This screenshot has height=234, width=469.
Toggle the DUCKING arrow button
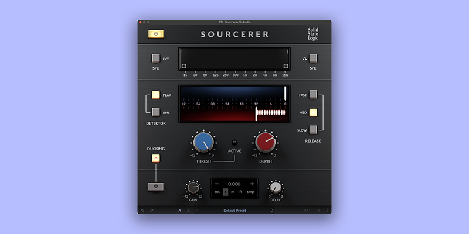tap(156, 159)
